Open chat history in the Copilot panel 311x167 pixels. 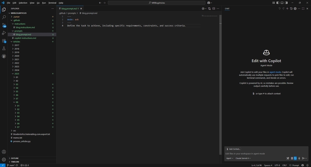291,8
